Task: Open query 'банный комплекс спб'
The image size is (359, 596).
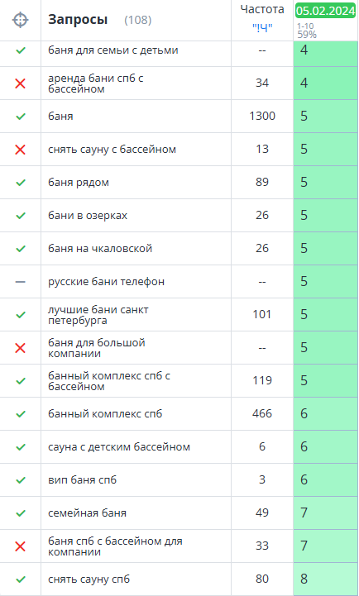Action: click(x=105, y=413)
